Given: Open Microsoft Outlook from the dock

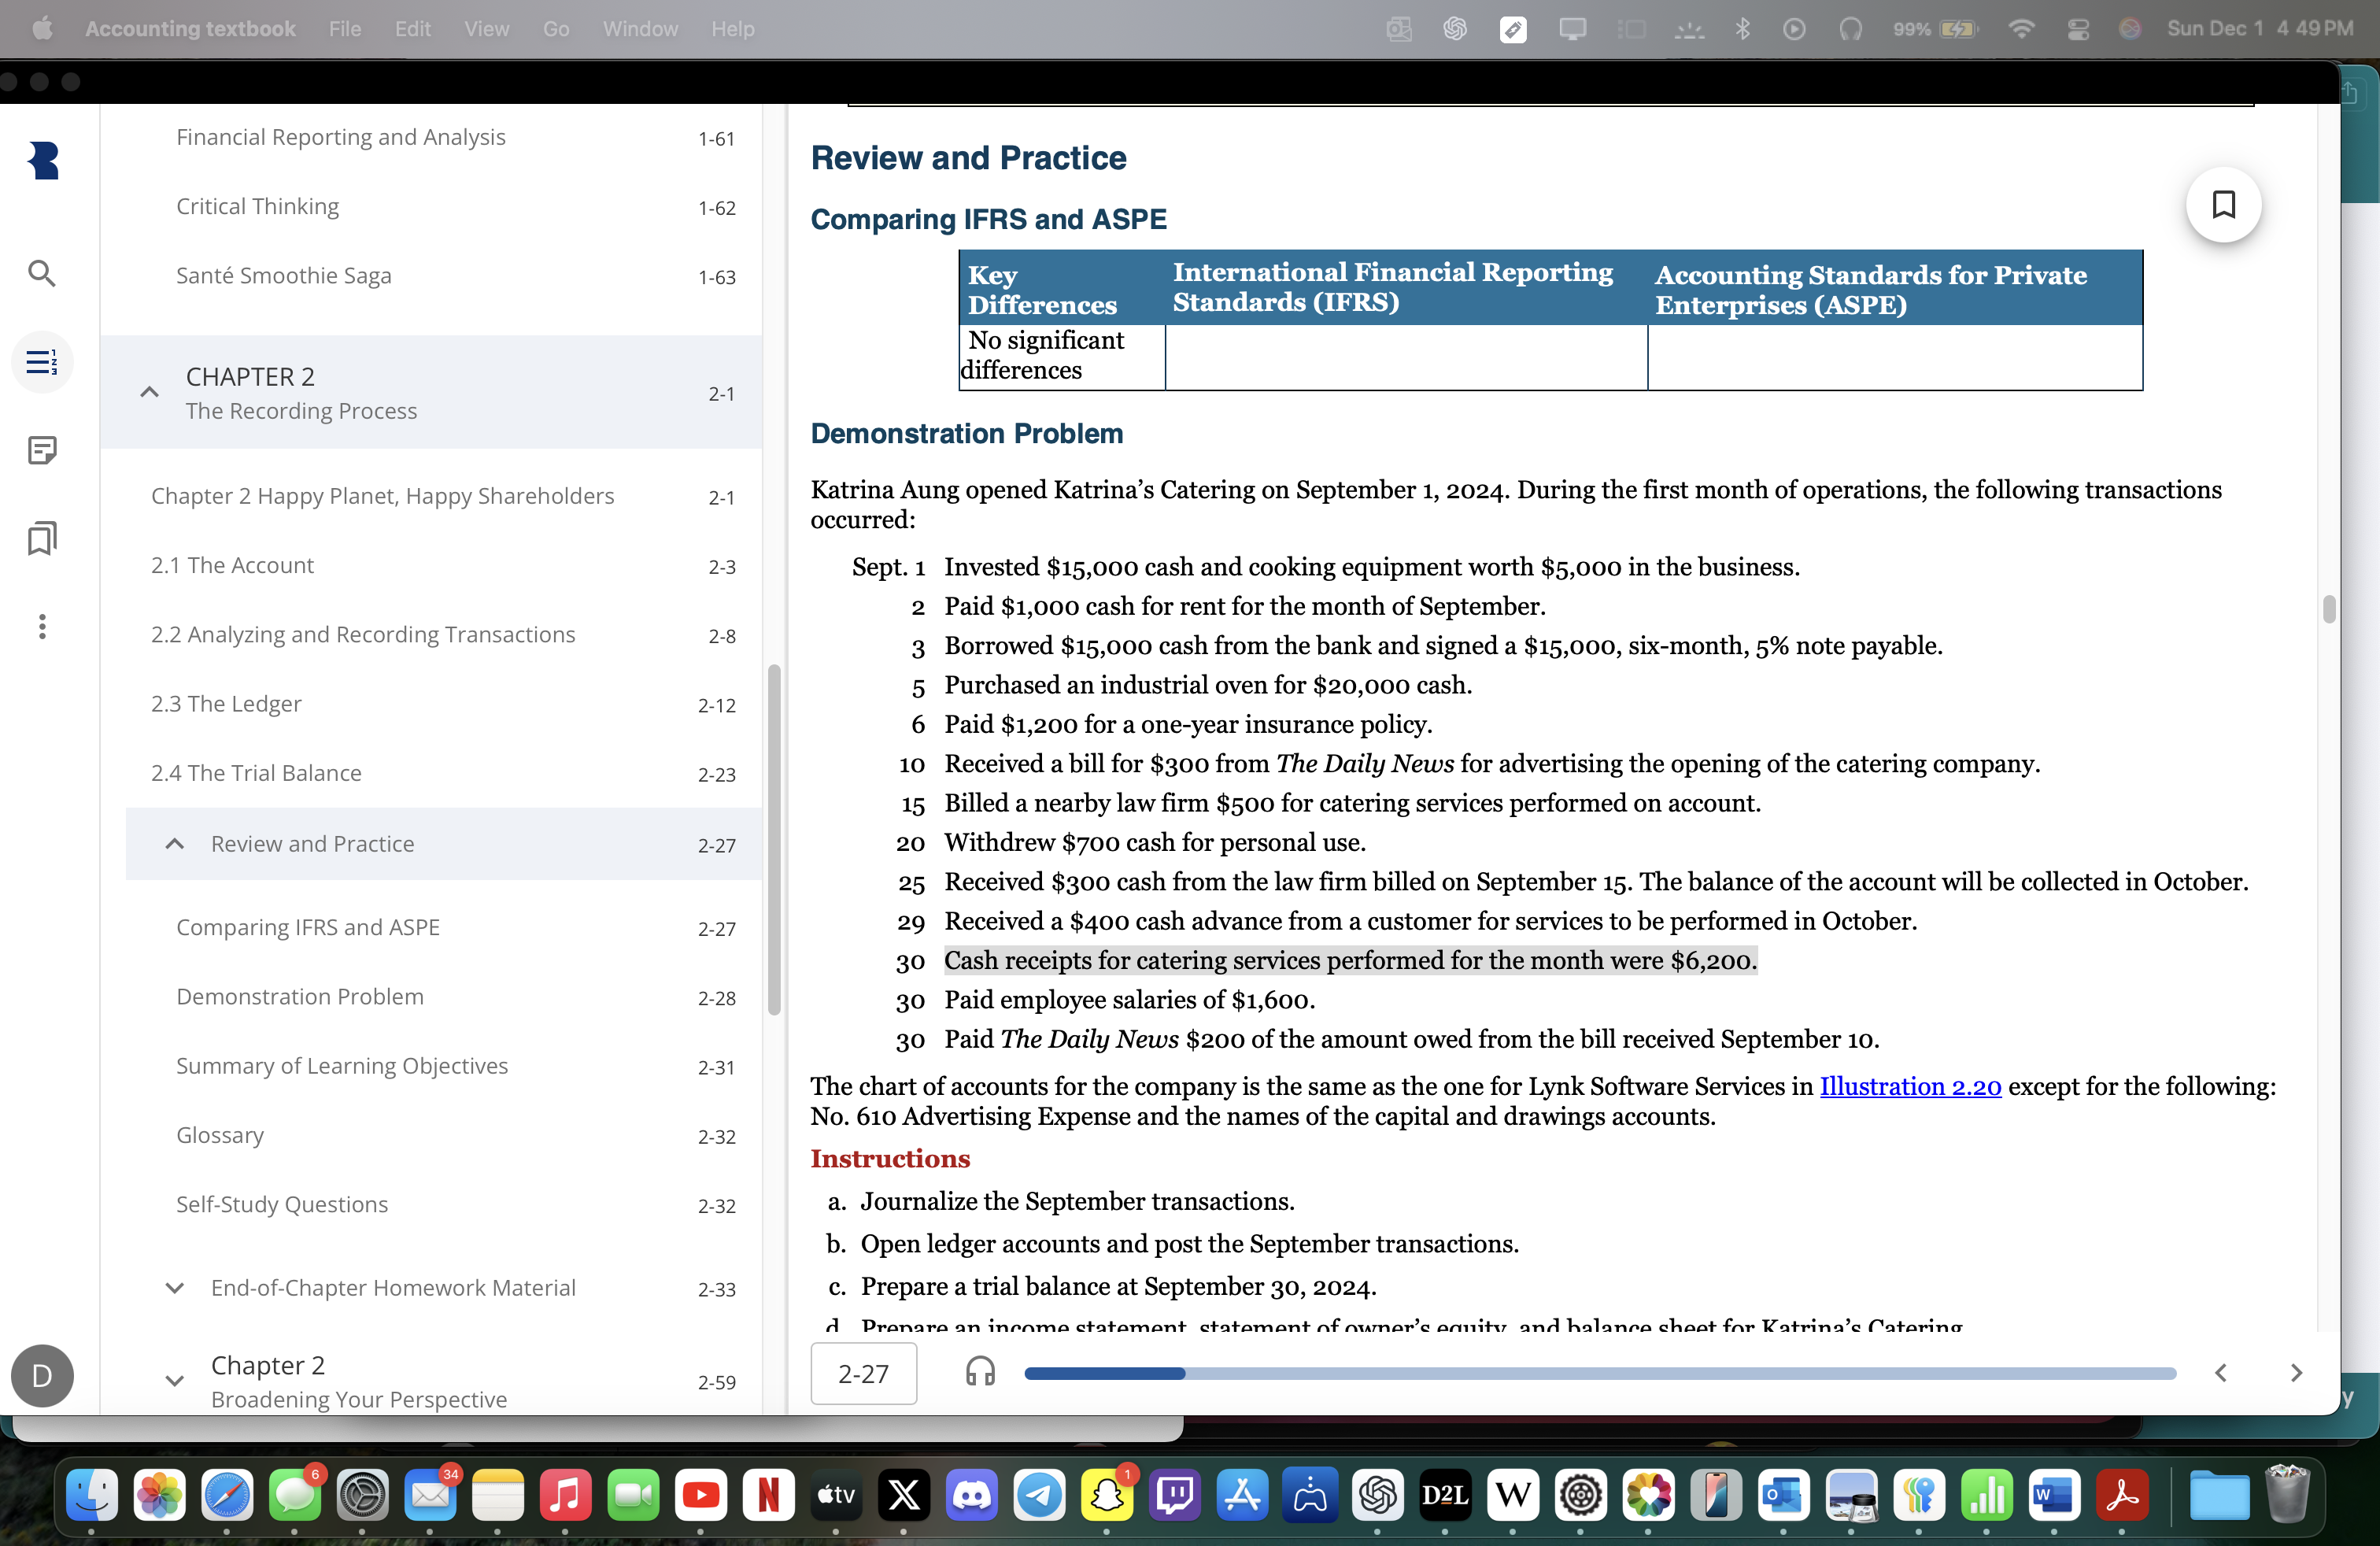Looking at the screenshot, I should 1783,1496.
